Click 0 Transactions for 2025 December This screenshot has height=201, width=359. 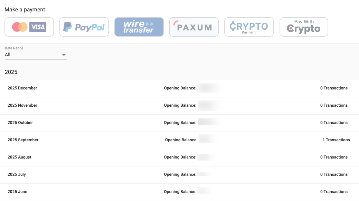point(334,88)
